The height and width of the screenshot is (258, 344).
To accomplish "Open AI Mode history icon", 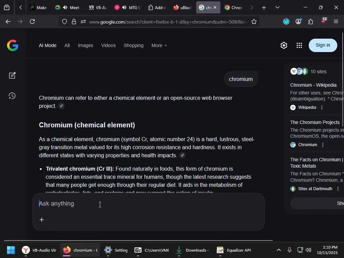I will coord(12,96).
